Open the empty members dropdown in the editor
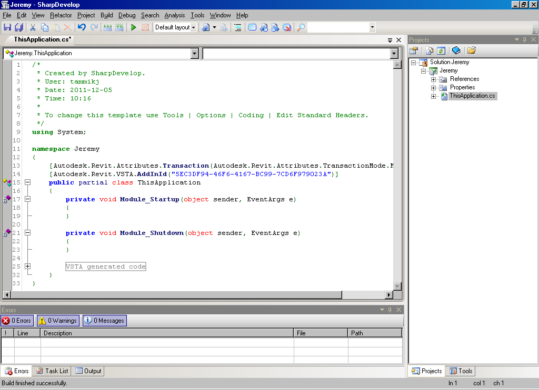Screen dimensions: 539x390 tap(394, 53)
